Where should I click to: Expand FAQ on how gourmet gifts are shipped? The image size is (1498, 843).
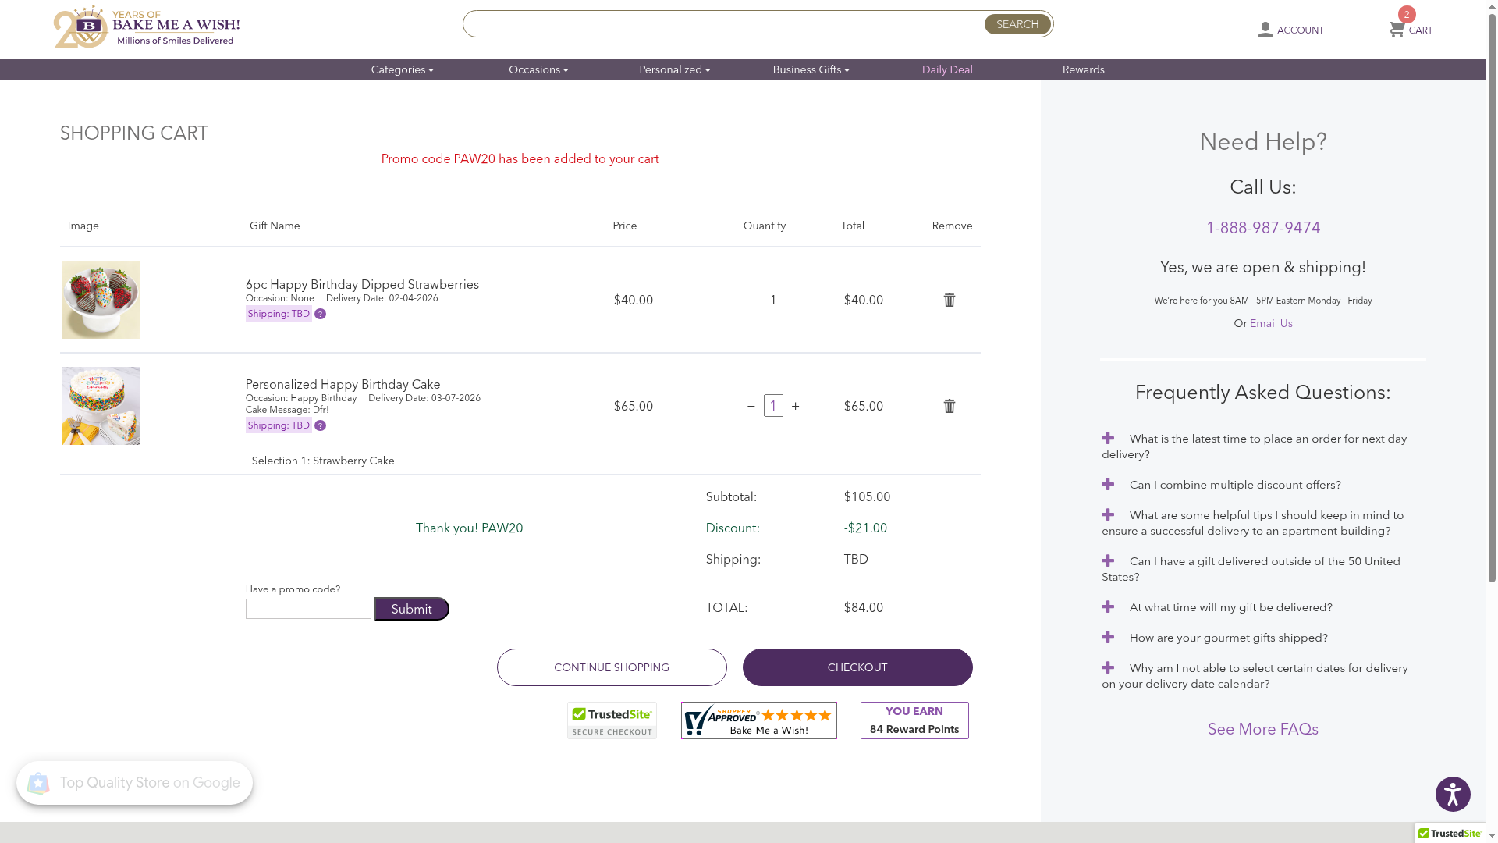[x=1108, y=638]
